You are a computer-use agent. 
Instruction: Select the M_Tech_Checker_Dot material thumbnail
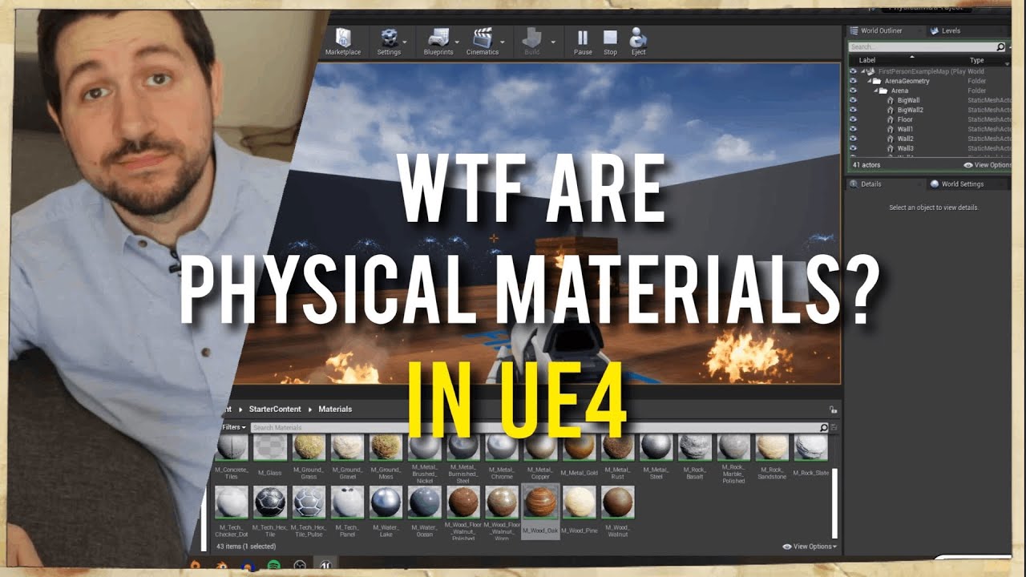coord(232,502)
